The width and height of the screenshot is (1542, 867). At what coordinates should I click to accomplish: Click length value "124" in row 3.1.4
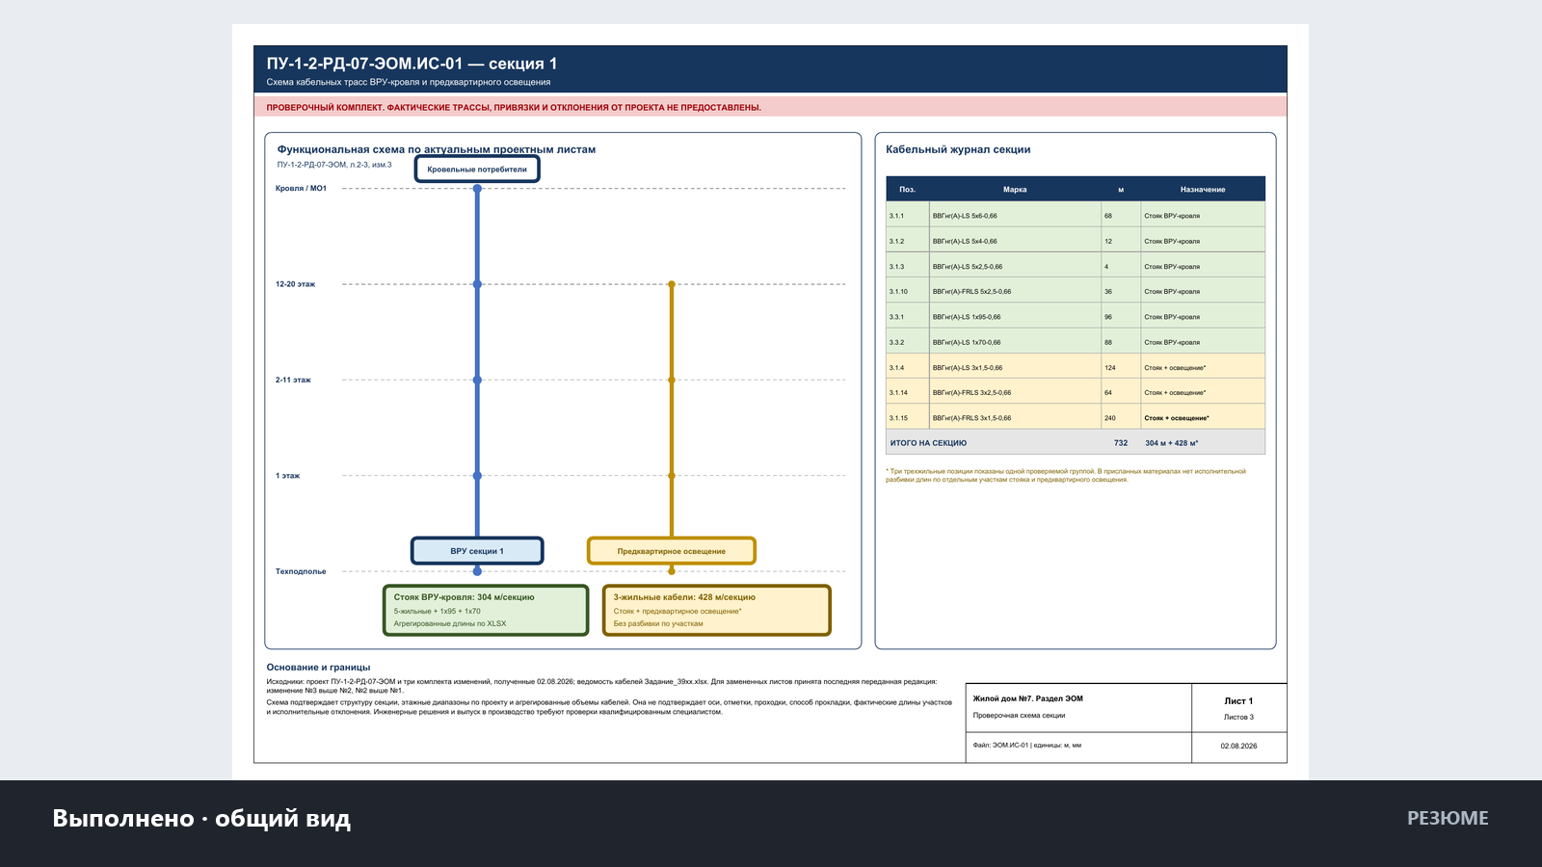(x=1110, y=367)
